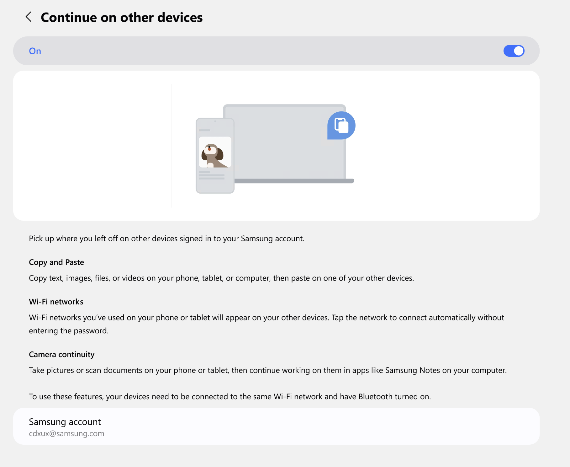
Task: Click the Bluetooth requirement note
Action: coord(230,397)
